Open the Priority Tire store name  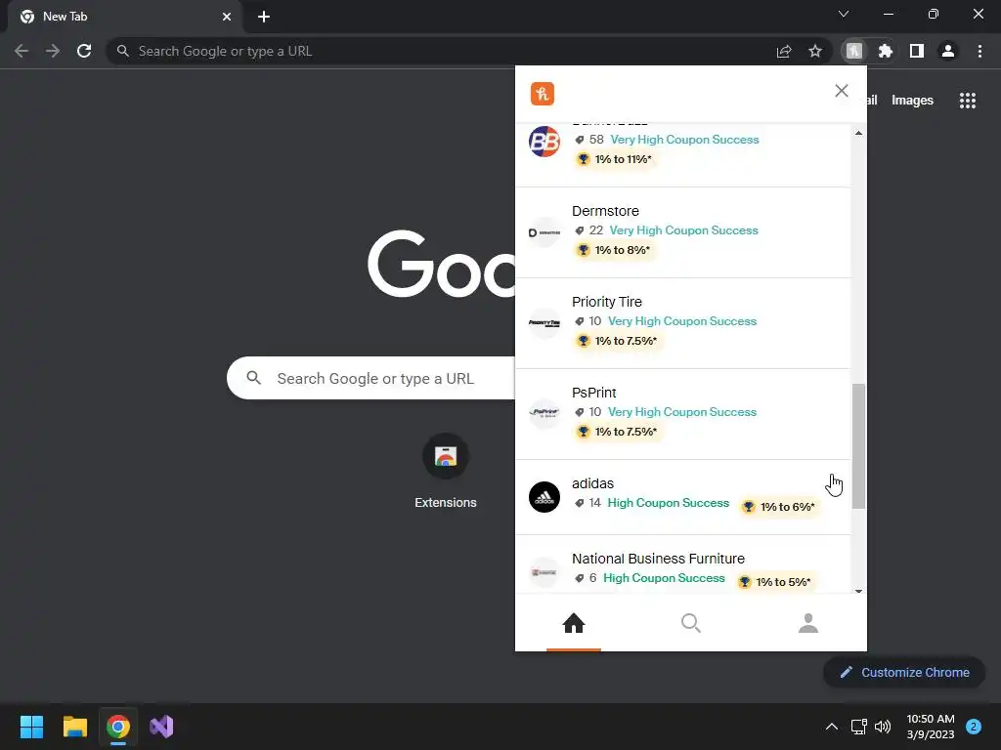point(607,302)
